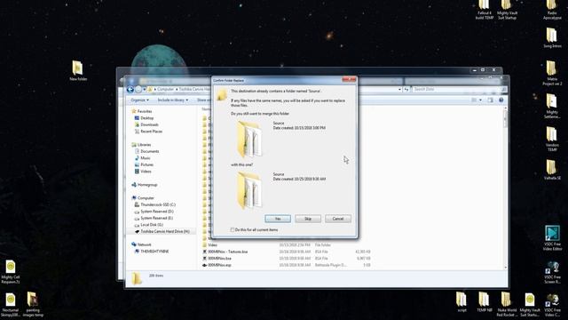Open TEMP NIF desktop folder
The height and width of the screenshot is (320, 568).
(x=484, y=302)
